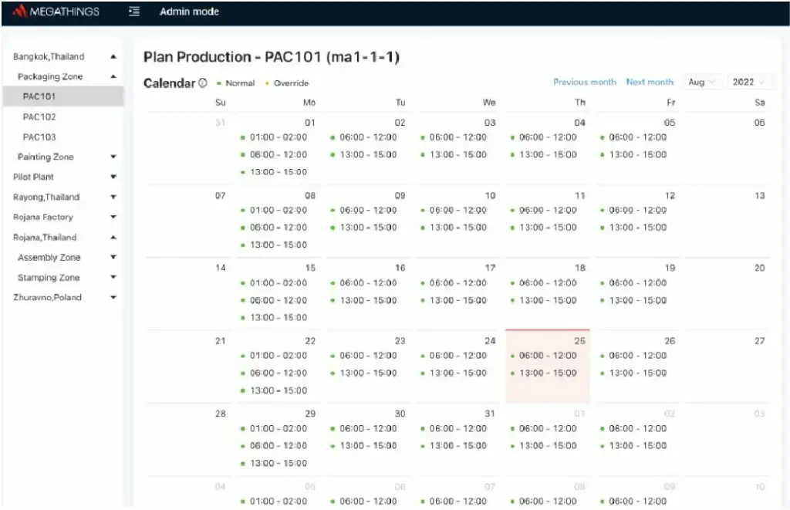This screenshot has height=510, width=790.
Task: Select Zhuravno,Poland tree label
Action: point(47,297)
